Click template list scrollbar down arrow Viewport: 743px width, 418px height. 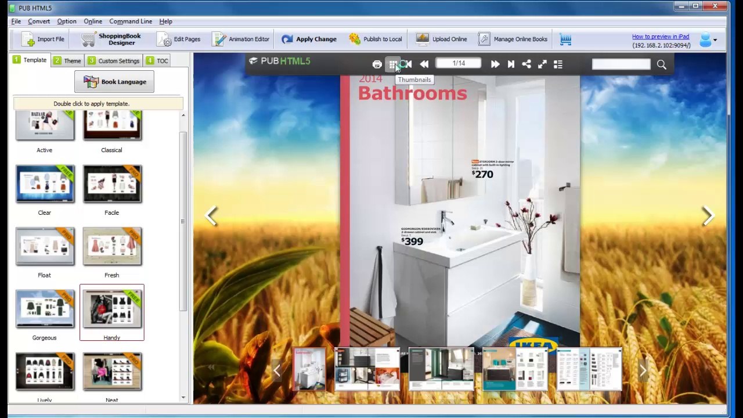[x=183, y=398]
